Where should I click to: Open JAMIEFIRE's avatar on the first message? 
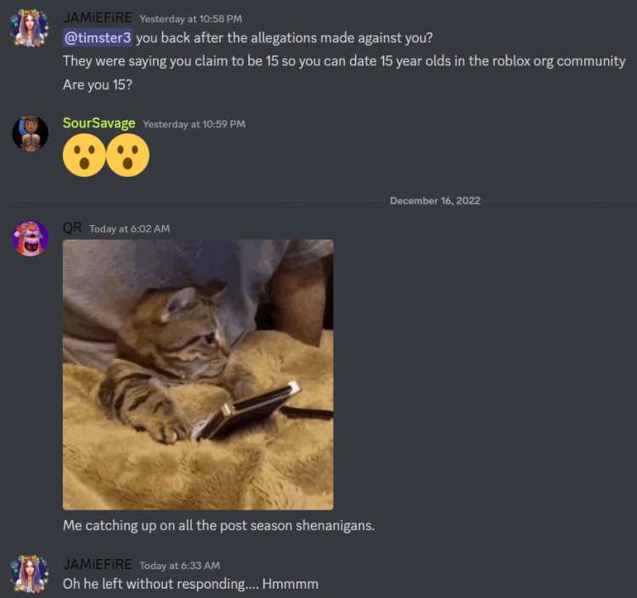(x=30, y=28)
